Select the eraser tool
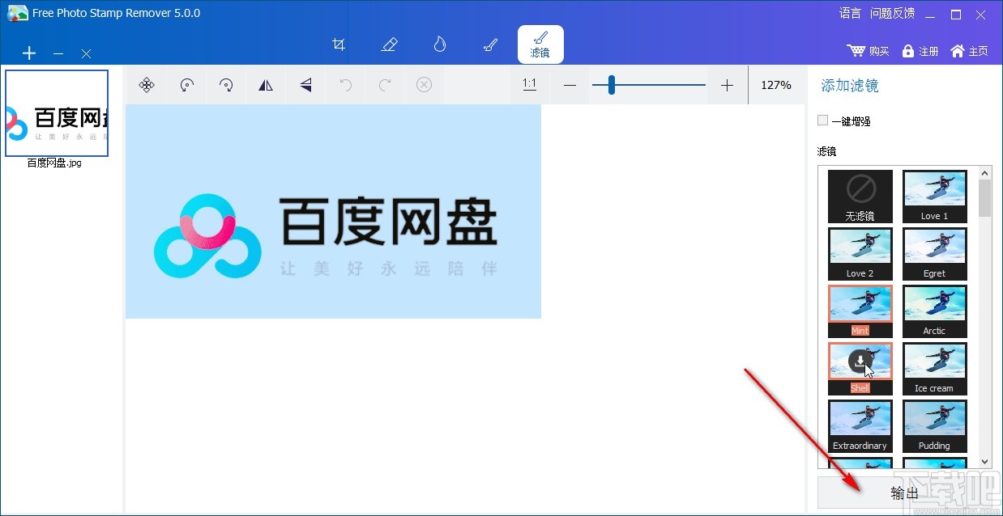Image resolution: width=1003 pixels, height=516 pixels. pos(389,44)
